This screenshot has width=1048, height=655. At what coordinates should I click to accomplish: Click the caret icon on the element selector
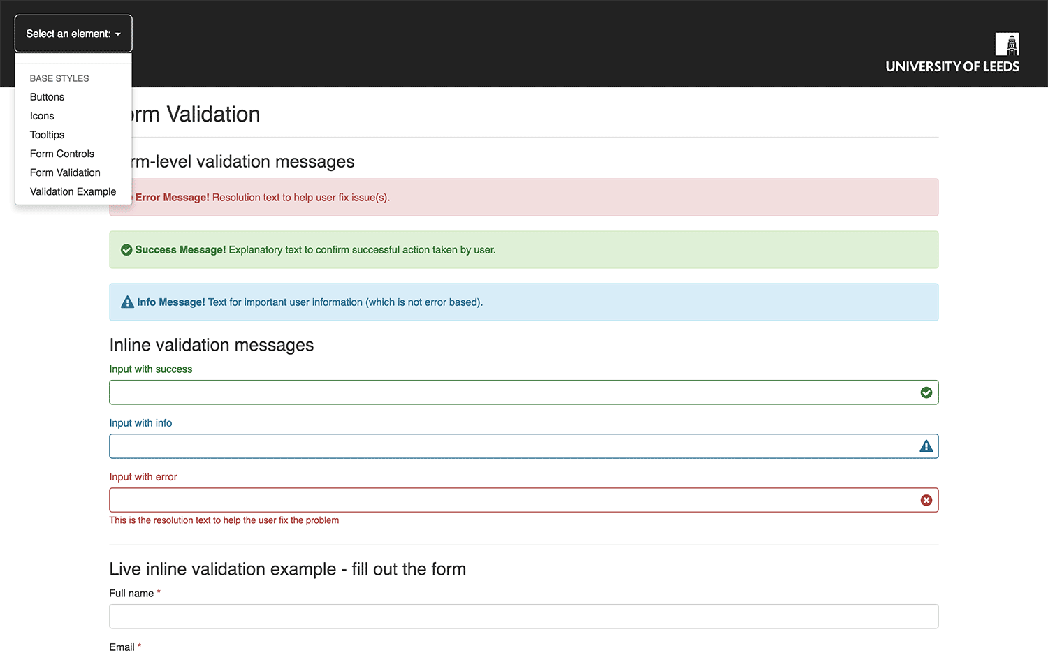[x=117, y=33]
